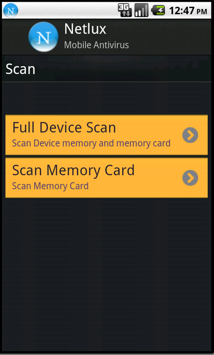This screenshot has width=214, height=355.
Task: Tap the Scan section heading
Action: [20, 69]
